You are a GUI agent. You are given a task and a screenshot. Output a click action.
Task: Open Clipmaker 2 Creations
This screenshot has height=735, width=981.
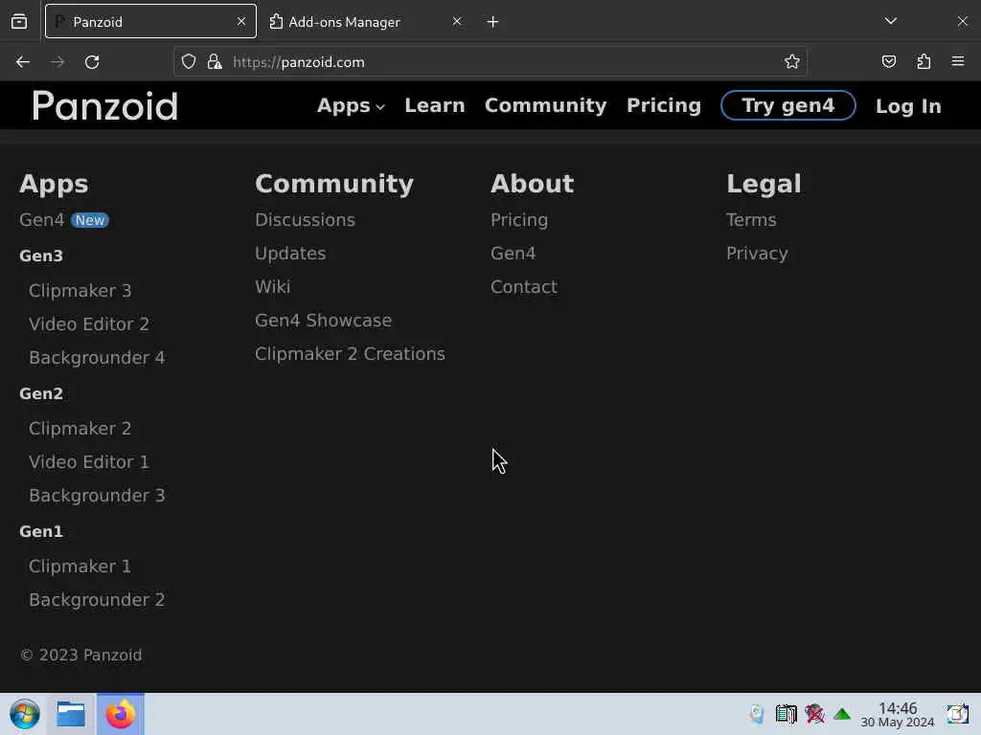click(x=350, y=354)
